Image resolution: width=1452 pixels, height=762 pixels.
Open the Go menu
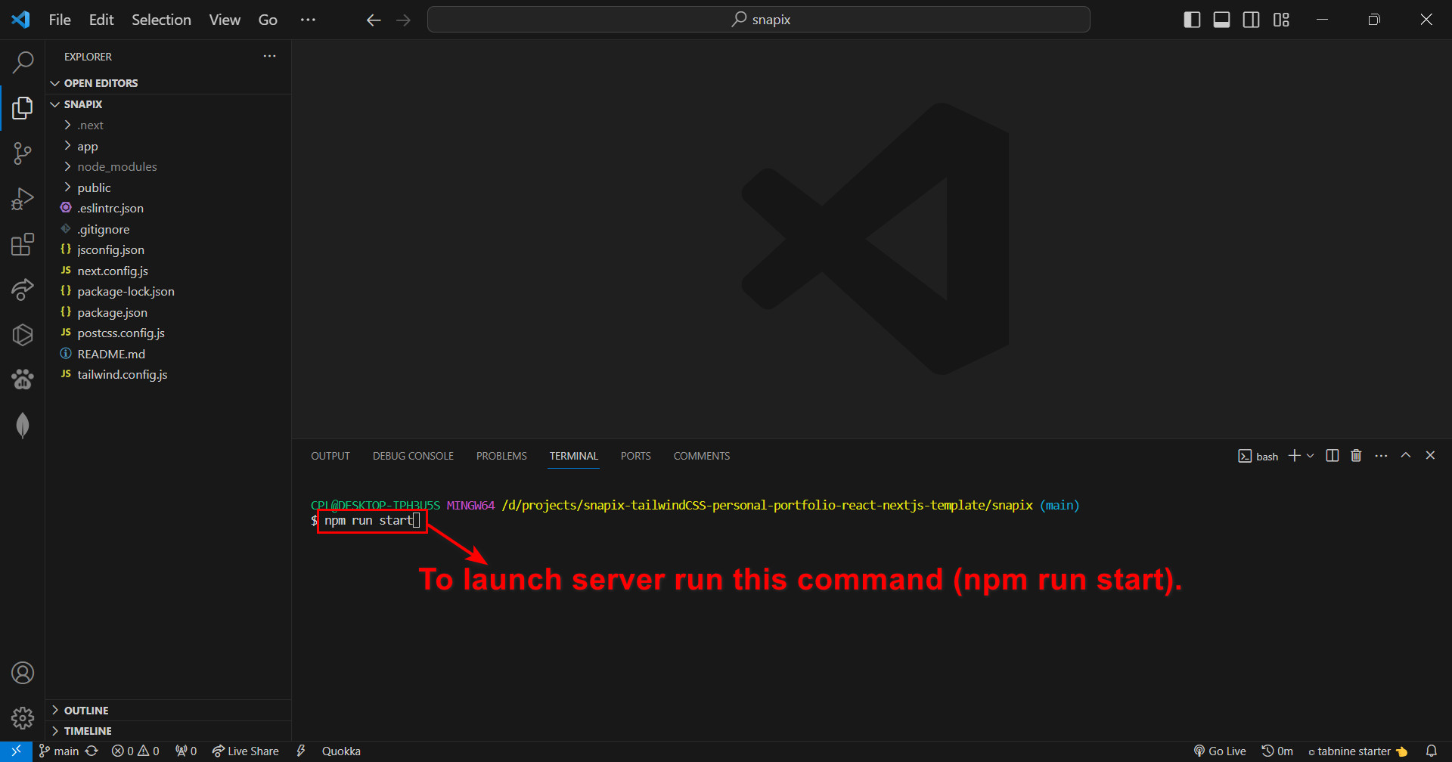click(268, 20)
